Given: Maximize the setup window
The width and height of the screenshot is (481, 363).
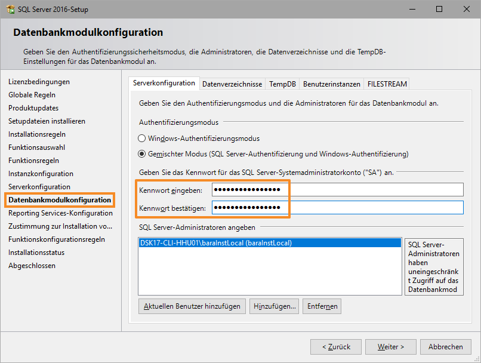Looking at the screenshot, I should coord(439,10).
